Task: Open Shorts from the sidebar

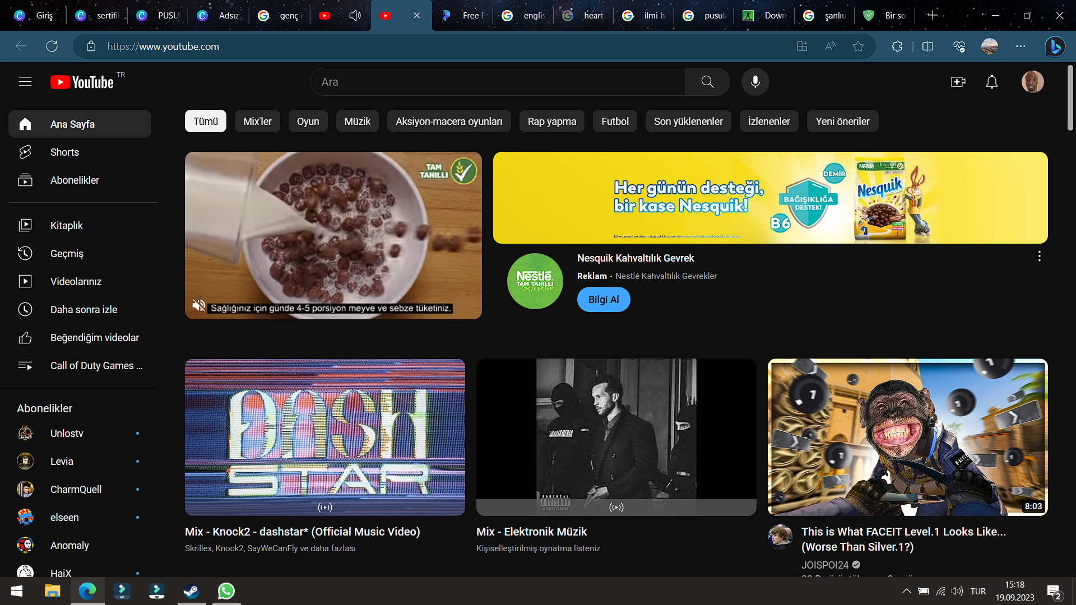Action: [x=64, y=152]
